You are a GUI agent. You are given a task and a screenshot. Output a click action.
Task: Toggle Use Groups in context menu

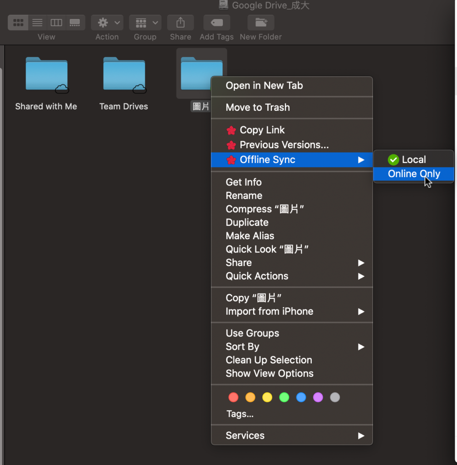pyautogui.click(x=252, y=333)
